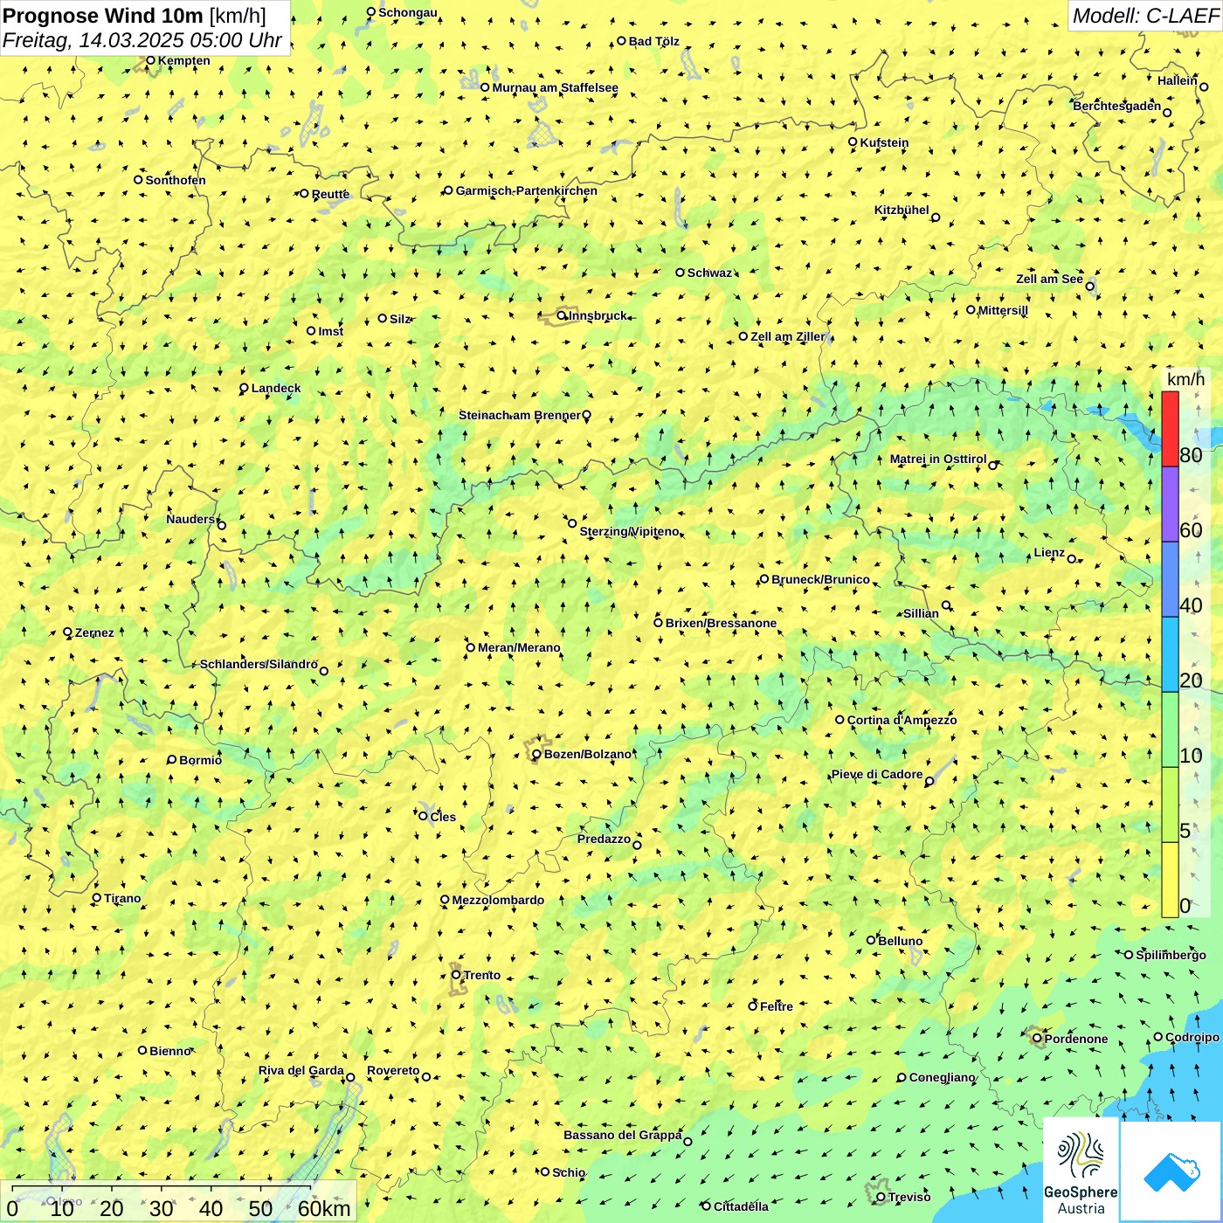This screenshot has height=1223, width=1223.
Task: Select the Garmisch-Partenkirchen label
Action: coord(527,190)
